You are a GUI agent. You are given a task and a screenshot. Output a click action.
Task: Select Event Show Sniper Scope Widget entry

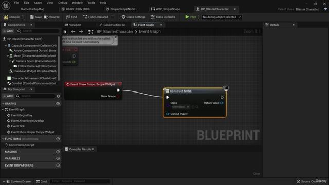click(x=32, y=132)
